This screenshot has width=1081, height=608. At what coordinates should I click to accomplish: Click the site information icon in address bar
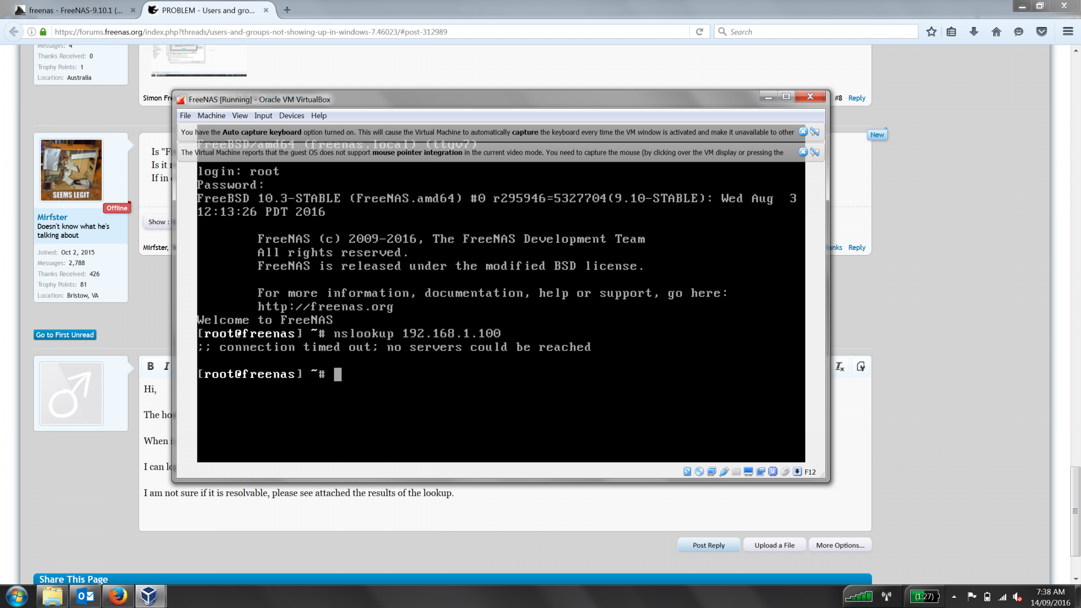click(32, 32)
